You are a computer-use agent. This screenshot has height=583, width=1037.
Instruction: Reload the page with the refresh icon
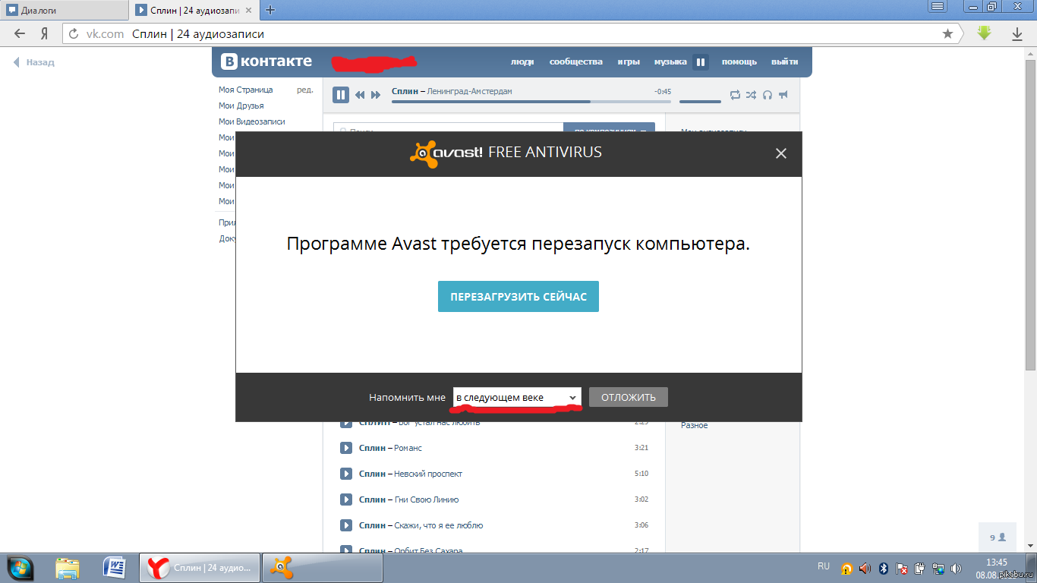[x=74, y=34]
